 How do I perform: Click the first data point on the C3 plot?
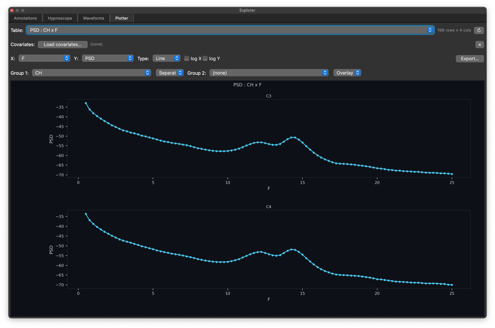[86, 103]
